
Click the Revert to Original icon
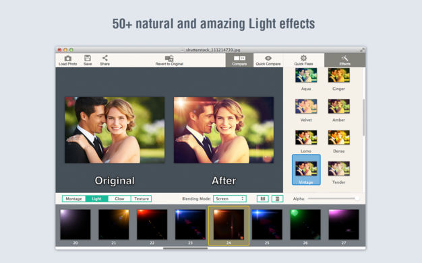(x=169, y=58)
